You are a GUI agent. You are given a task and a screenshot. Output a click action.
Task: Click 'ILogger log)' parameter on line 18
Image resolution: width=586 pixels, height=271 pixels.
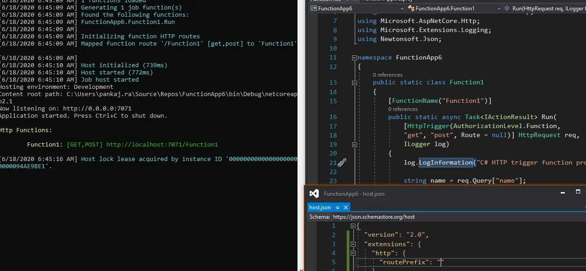(426, 145)
